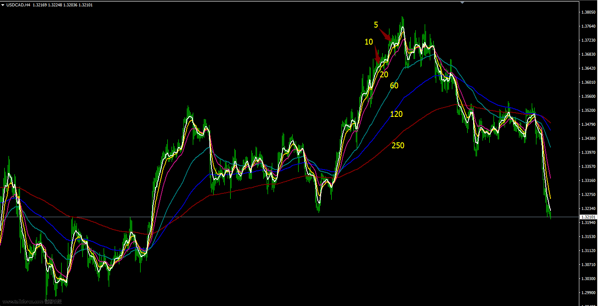Viewport: 598px width, 306px height.
Task: Click the 1.31120 price scale label
Action: (x=589, y=251)
